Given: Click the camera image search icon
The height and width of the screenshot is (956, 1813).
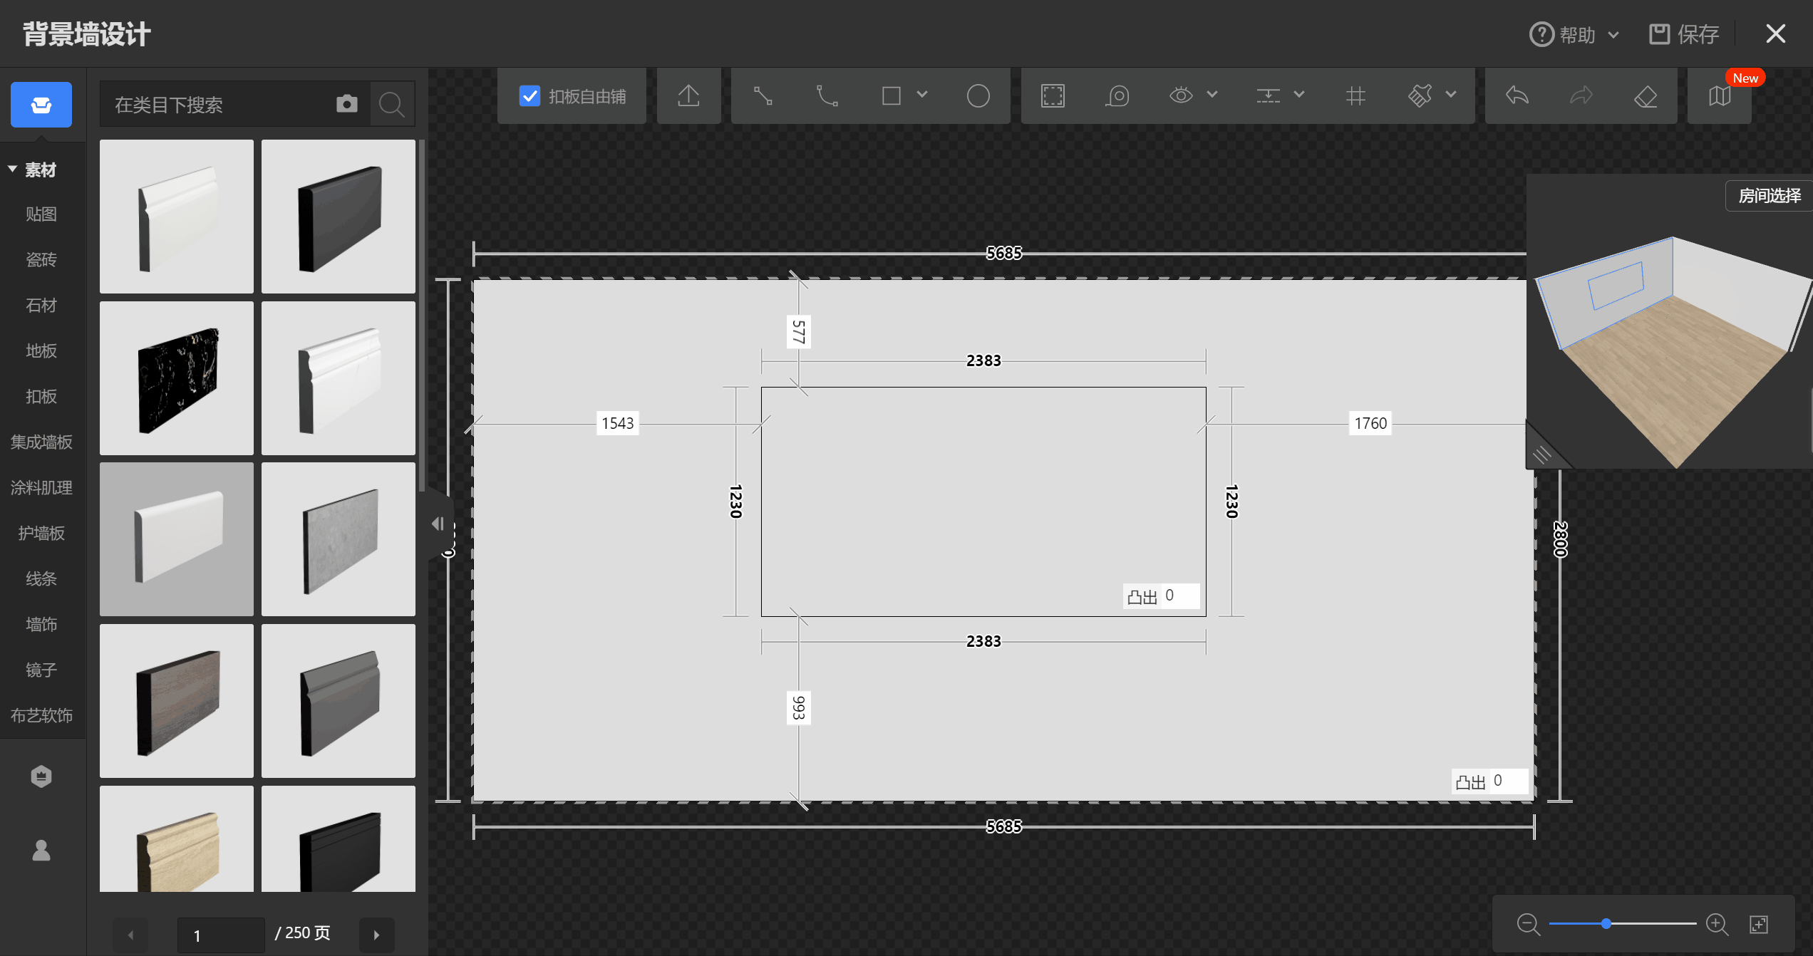Looking at the screenshot, I should pyautogui.click(x=347, y=104).
